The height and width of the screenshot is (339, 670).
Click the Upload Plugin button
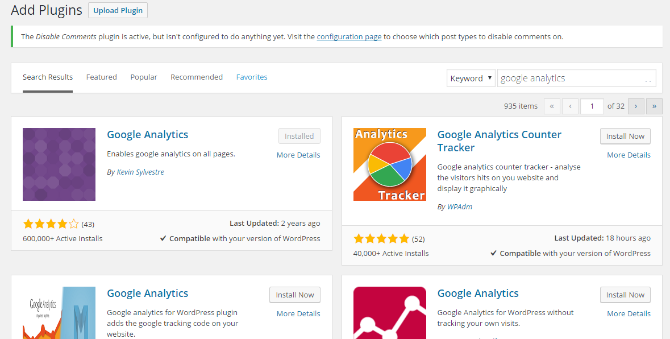118,10
